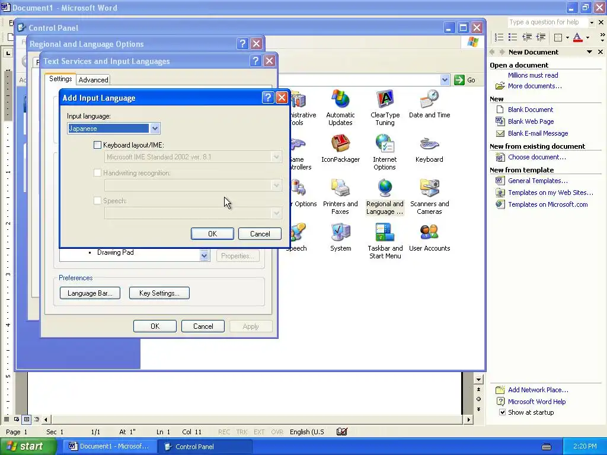Enable Keyboard layout/IME checkbox
This screenshot has height=455, width=607.
click(x=98, y=145)
